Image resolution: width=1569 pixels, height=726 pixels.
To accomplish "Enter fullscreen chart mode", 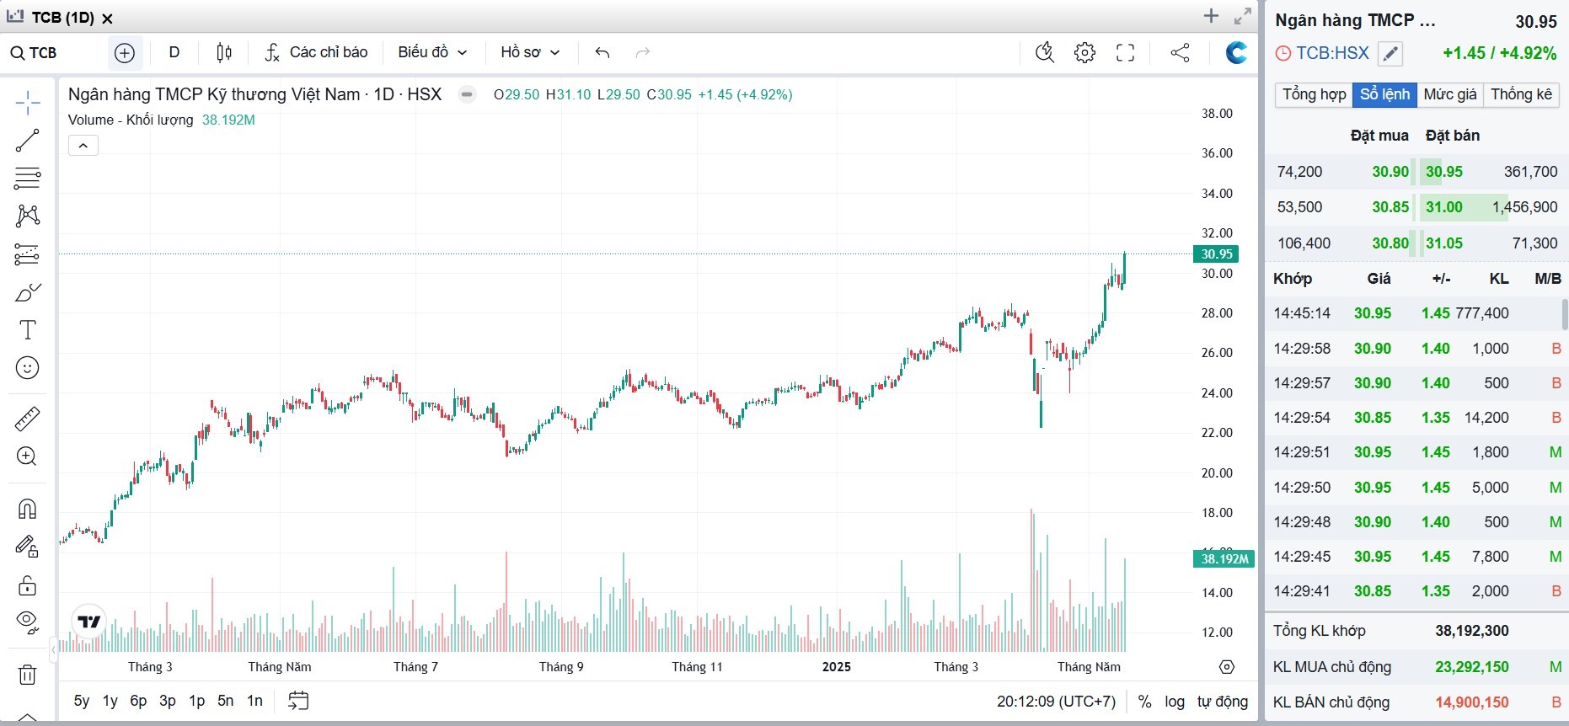I will [1126, 53].
